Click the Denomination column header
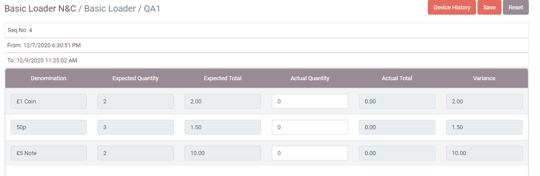This screenshot has height=176, width=540. click(x=48, y=78)
